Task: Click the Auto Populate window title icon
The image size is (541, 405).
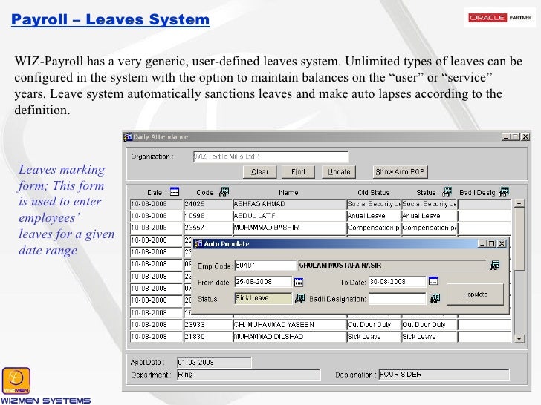Action: tap(198, 244)
